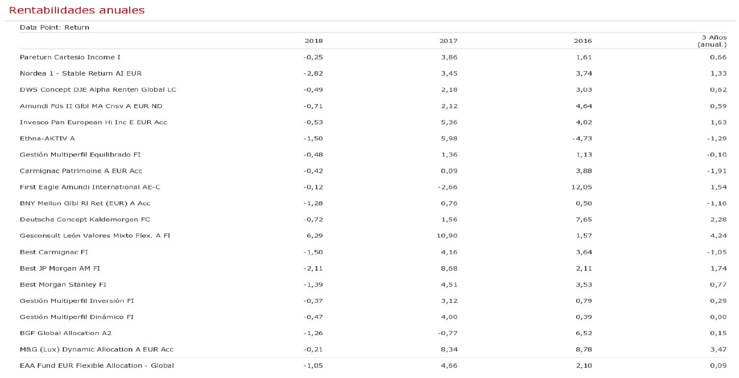Screen dimensions: 739x378
Task: Click the Pareturn Cartesio Income I fund name
Action: pyautogui.click(x=70, y=57)
